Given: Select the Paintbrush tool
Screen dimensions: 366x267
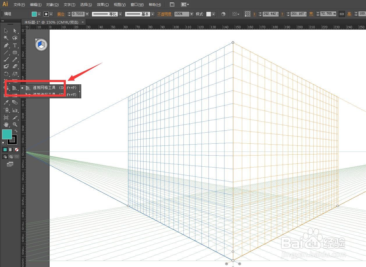Looking at the screenshot, I should [6, 60].
